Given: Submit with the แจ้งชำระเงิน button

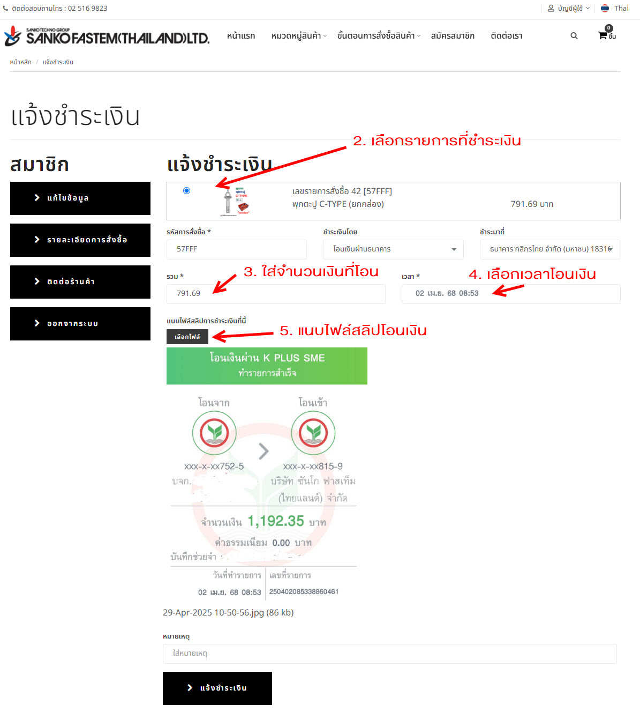Looking at the screenshot, I should (x=217, y=688).
